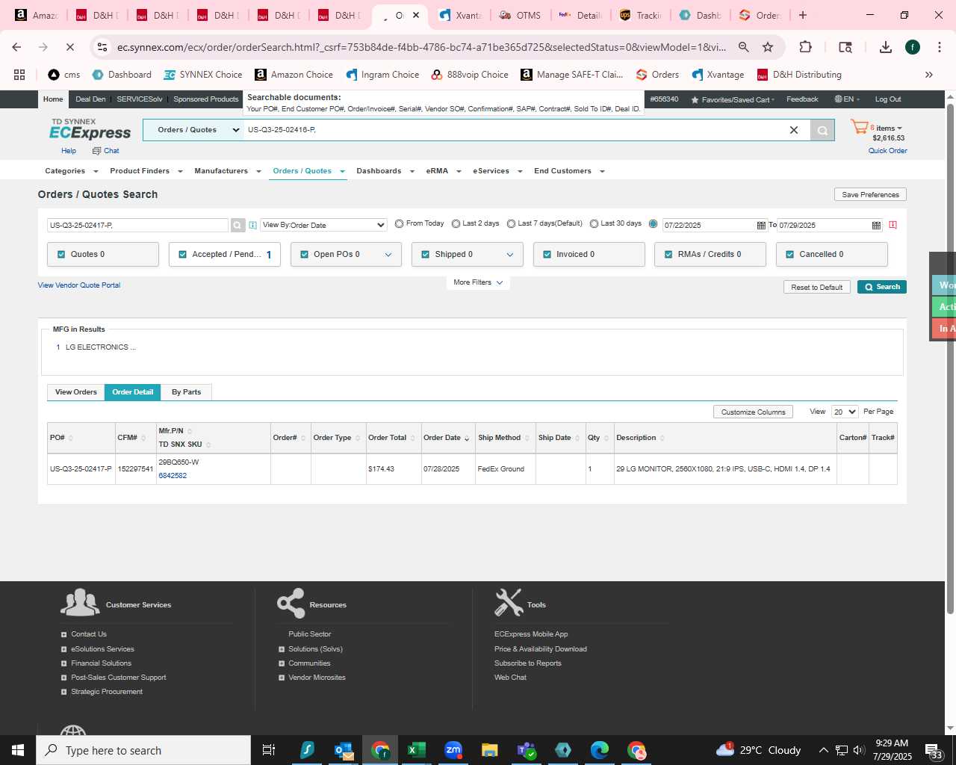Click Customize Columns button
956x765 pixels.
tap(753, 412)
